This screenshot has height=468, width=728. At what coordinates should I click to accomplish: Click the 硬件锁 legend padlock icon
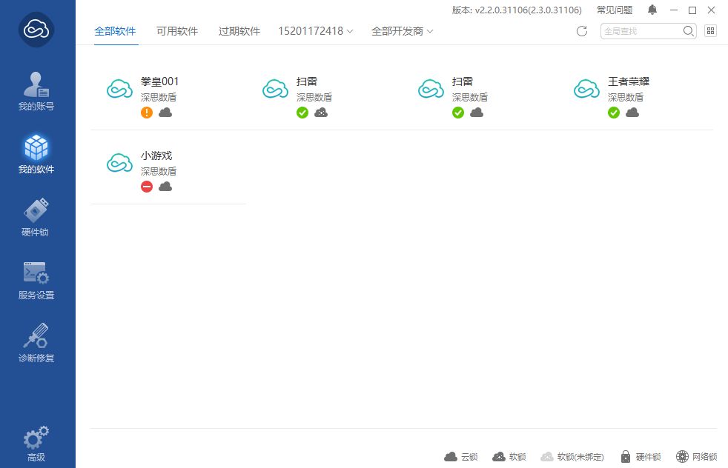pos(626,457)
